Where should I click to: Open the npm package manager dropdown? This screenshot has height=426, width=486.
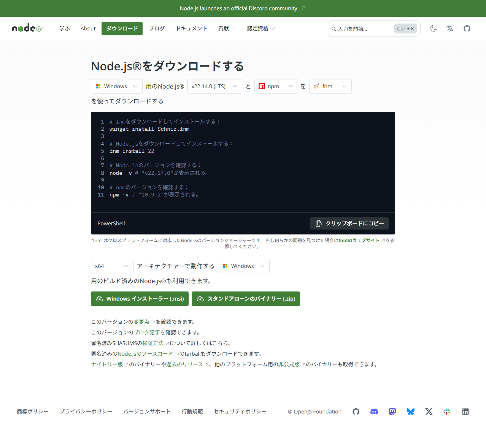tap(275, 86)
